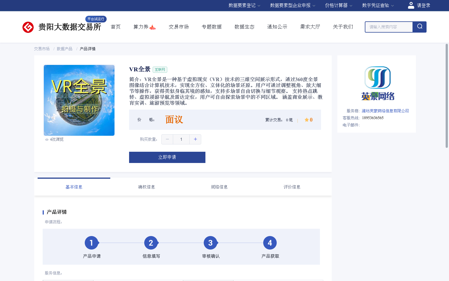
Task: Click the user avatar icon
Action: click(411, 5)
